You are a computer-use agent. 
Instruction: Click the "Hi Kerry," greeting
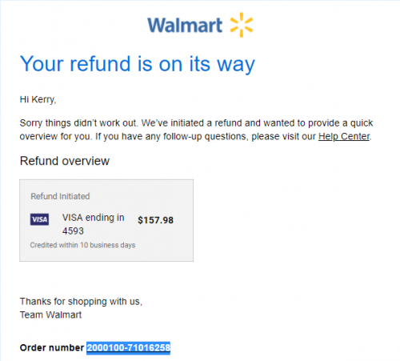point(38,99)
